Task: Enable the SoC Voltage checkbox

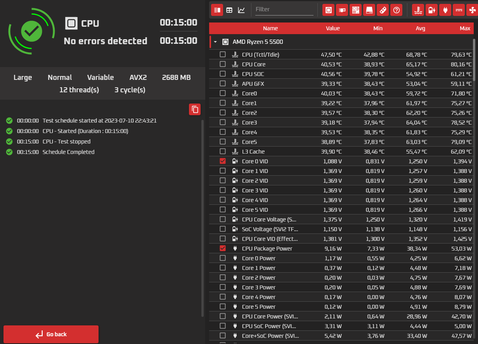Action: pos(223,229)
